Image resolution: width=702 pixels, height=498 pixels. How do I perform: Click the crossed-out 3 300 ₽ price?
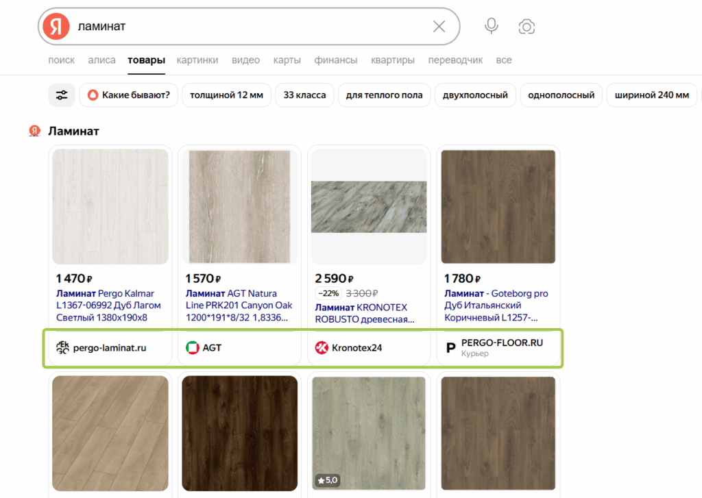362,293
